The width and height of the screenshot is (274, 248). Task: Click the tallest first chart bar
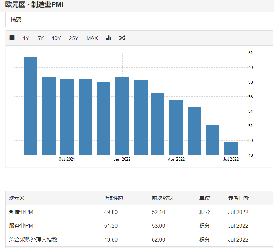point(30,106)
